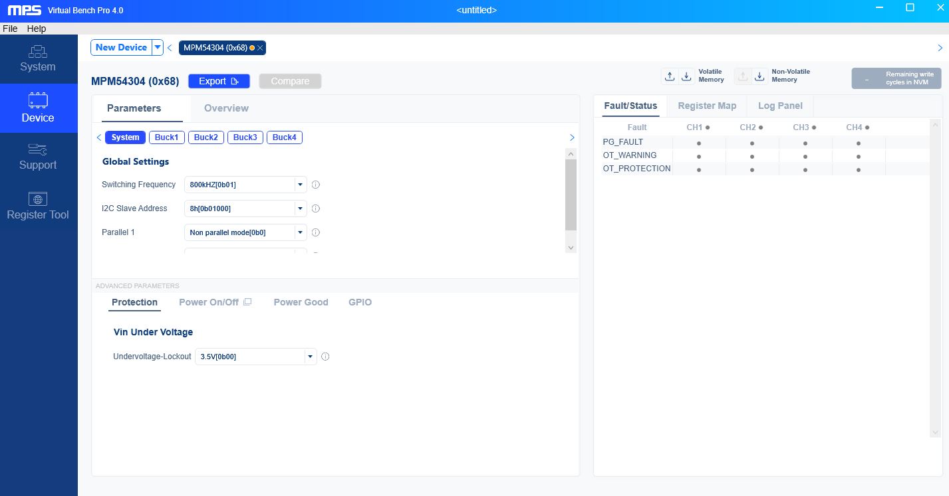Switch to the Register Map tab
949x496 pixels.
[706, 106]
